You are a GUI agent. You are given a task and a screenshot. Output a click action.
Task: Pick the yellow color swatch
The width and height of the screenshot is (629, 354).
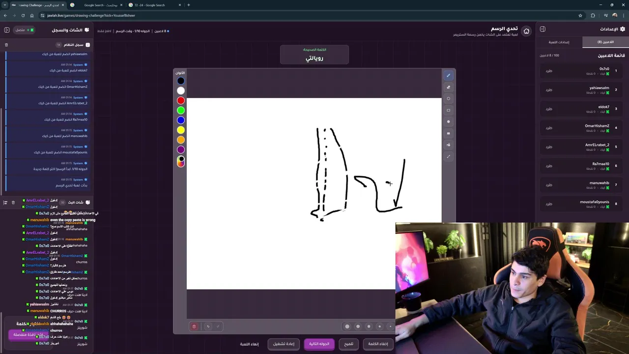[181, 130]
